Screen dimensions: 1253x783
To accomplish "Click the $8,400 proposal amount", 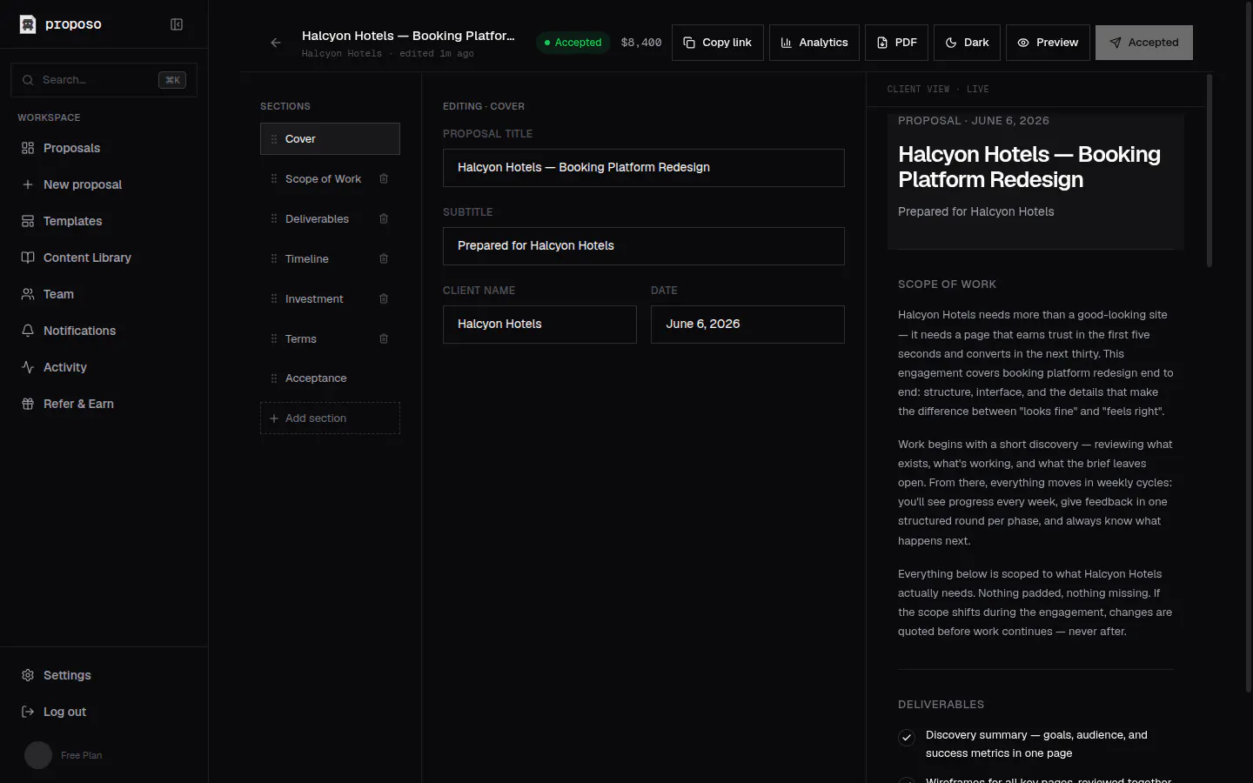I will pos(641,43).
